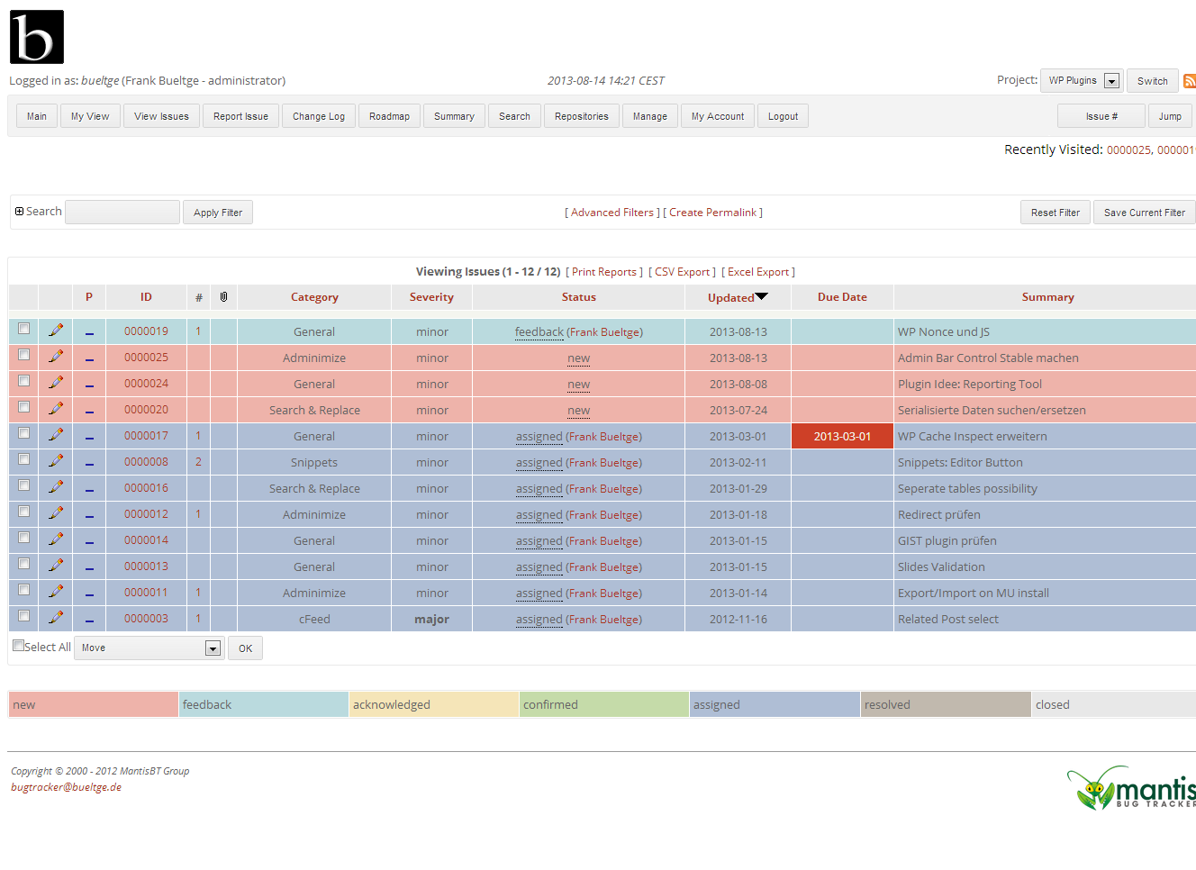Edit issue 0000016 with pencil icon
The image size is (1196, 870).
(56, 487)
